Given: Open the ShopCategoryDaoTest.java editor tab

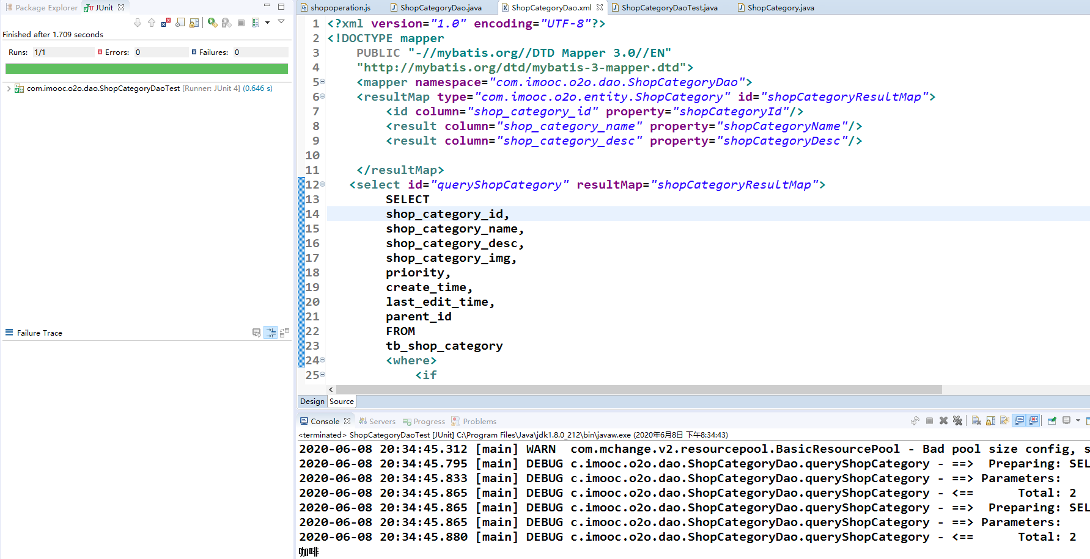Looking at the screenshot, I should [665, 8].
